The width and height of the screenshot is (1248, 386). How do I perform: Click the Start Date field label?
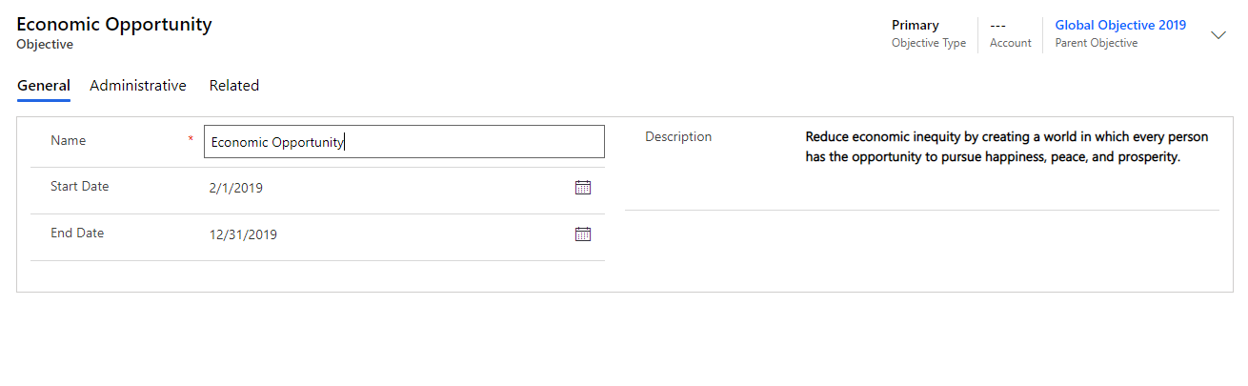(x=79, y=187)
